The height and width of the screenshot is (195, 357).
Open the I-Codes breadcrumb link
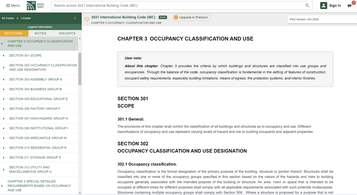[x=26, y=18]
